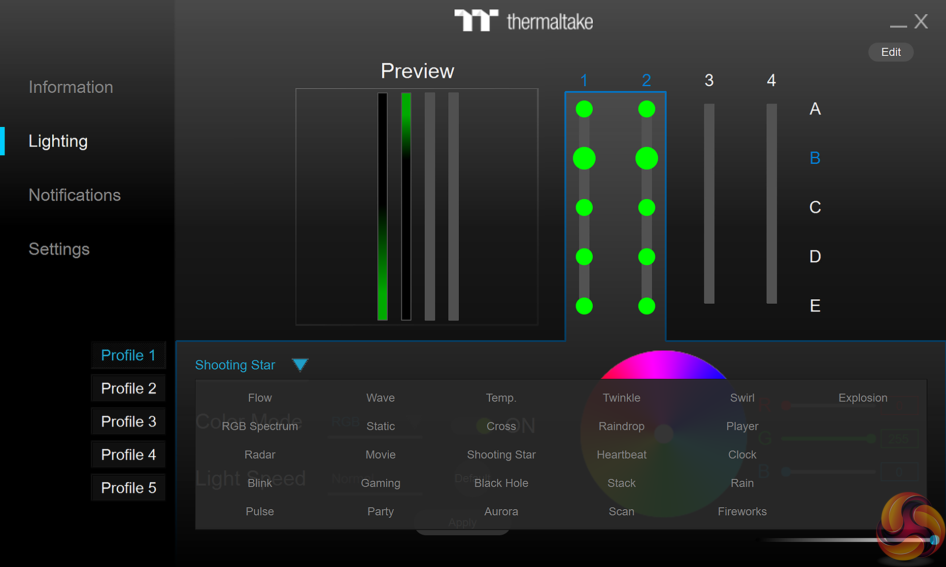Open the Notifications section
Image resolution: width=946 pixels, height=567 pixels.
tap(74, 195)
